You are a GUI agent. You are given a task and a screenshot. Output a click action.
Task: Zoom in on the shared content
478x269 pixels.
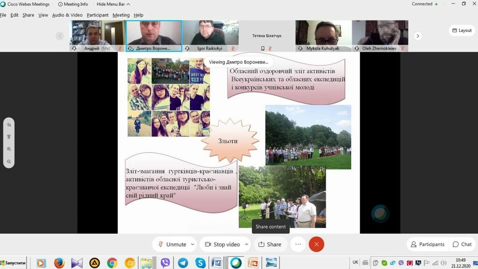point(9,149)
